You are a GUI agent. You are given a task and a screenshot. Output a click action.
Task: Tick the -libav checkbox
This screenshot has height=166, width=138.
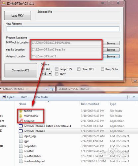pos(57,74)
